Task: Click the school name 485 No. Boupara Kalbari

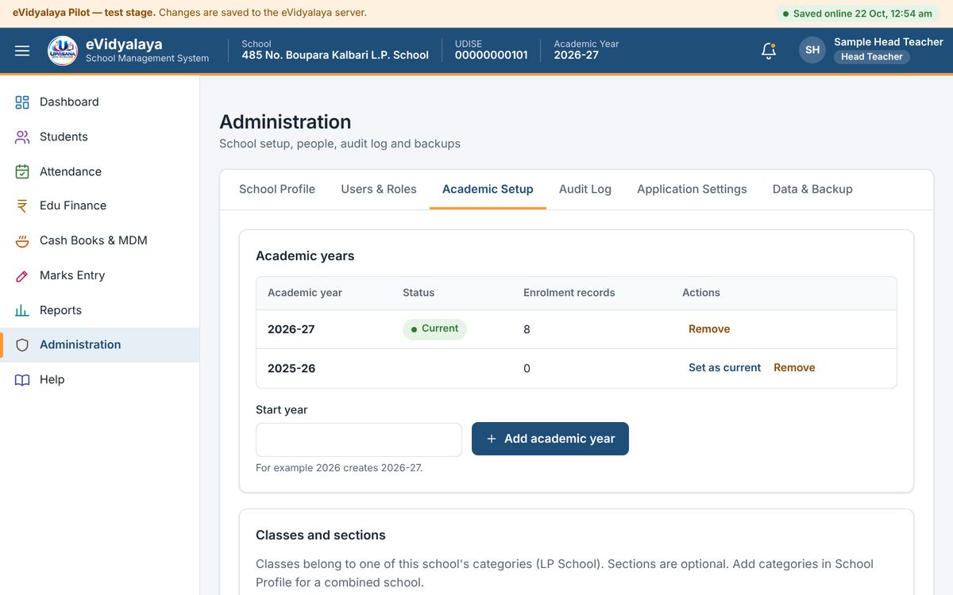Action: (335, 56)
